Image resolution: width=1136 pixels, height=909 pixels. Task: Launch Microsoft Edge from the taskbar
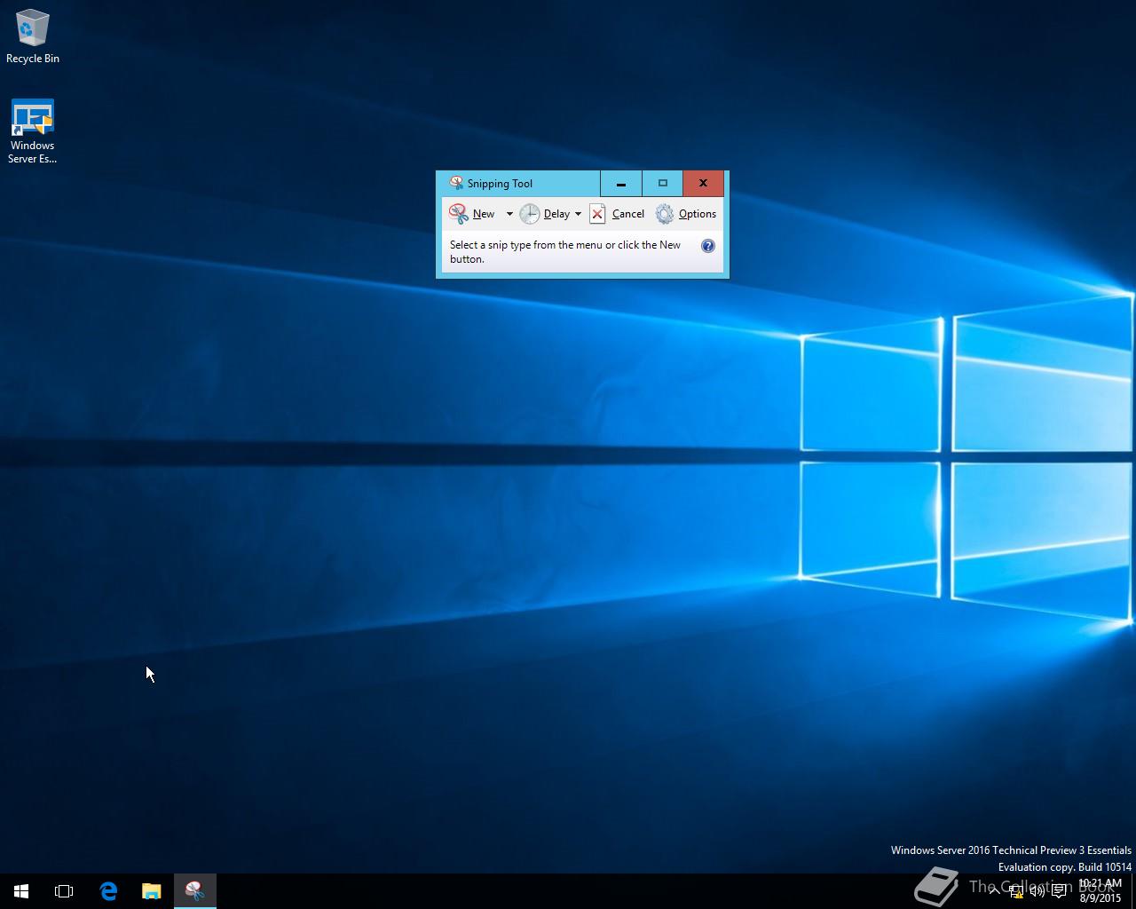click(108, 891)
